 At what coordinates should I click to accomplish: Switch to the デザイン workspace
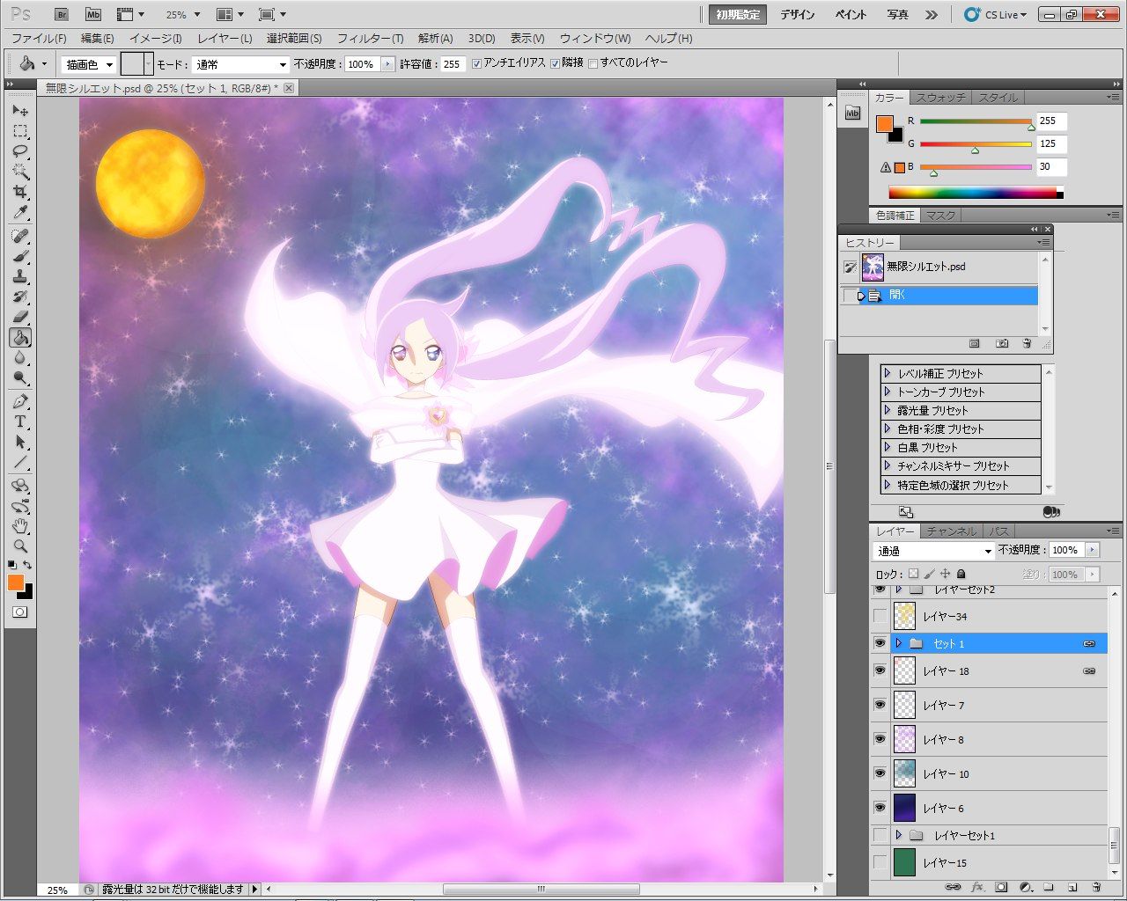click(x=798, y=15)
